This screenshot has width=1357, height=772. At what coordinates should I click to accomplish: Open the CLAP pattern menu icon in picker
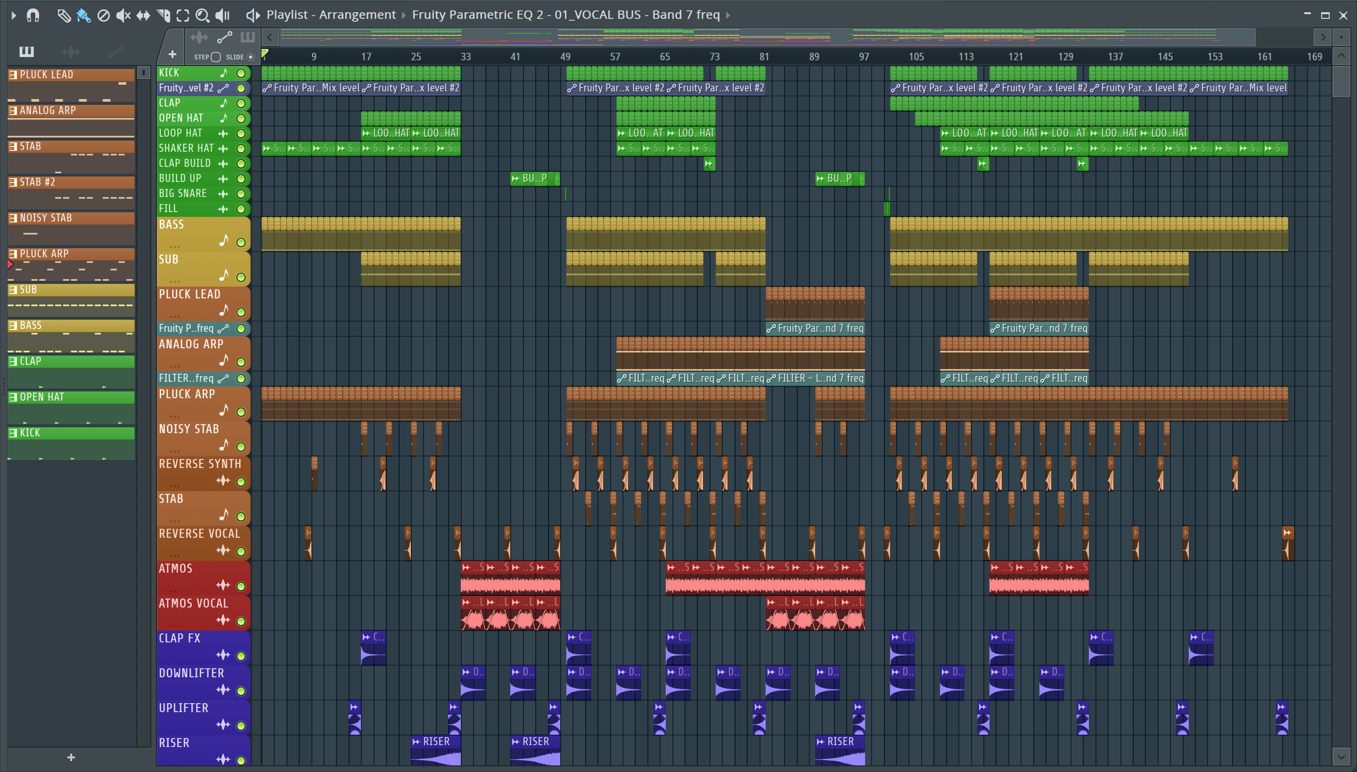[x=13, y=361]
